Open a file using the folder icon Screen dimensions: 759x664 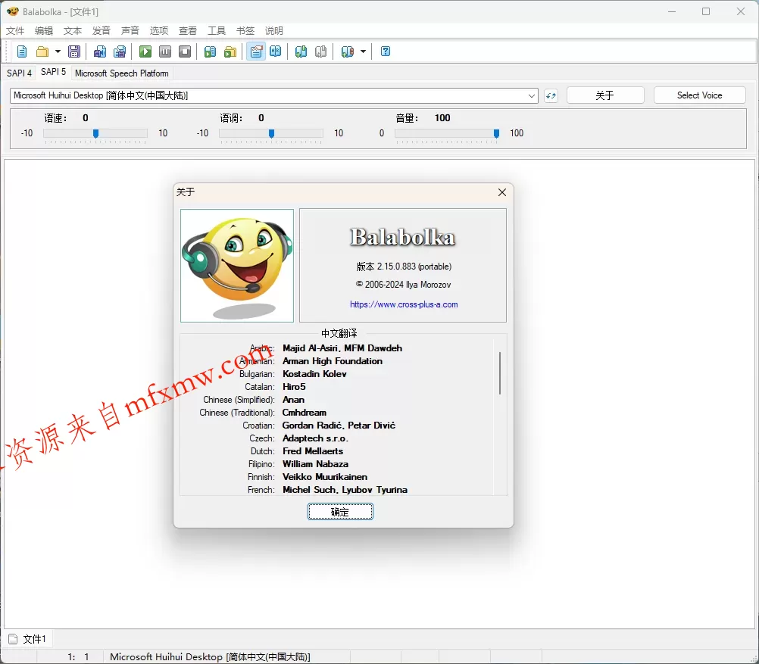coord(42,51)
